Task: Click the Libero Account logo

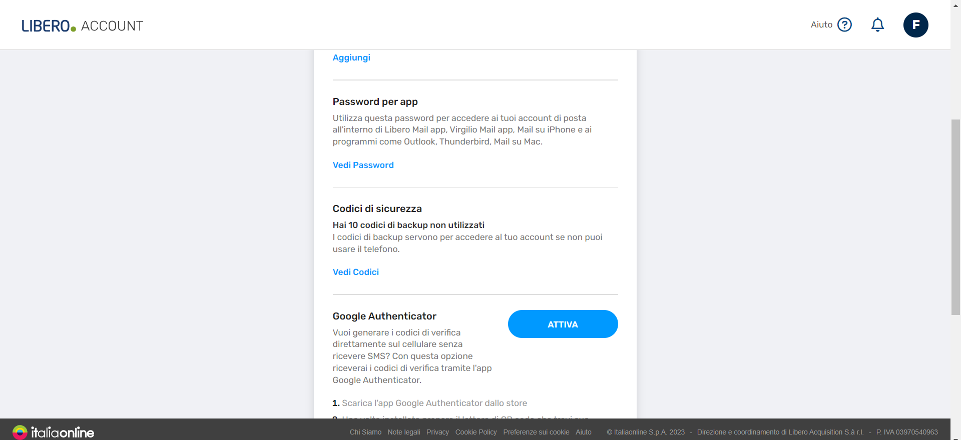Action: [82, 25]
